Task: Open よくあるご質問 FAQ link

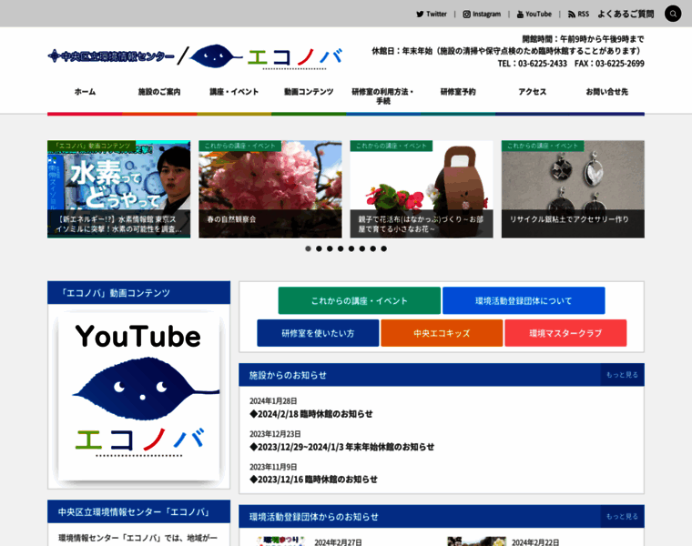Action: click(626, 15)
